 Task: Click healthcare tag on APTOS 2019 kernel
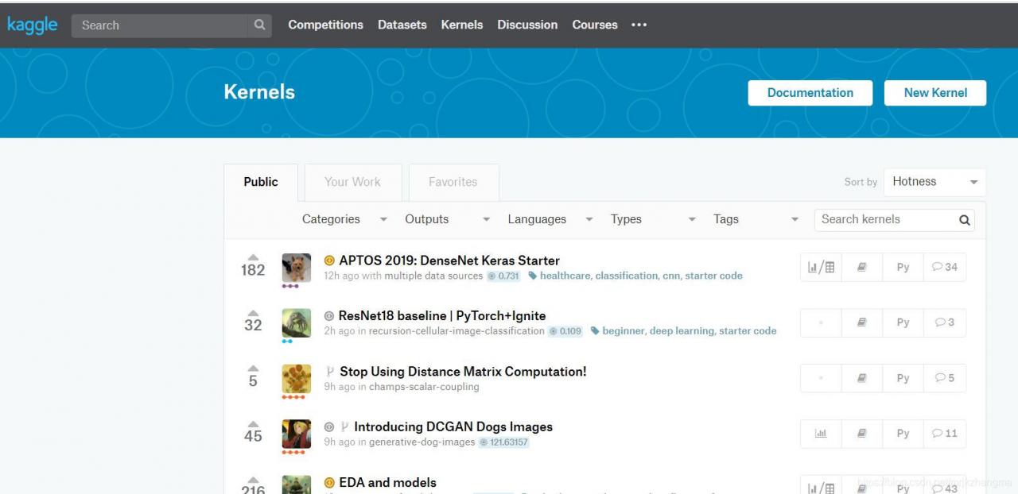click(x=565, y=276)
